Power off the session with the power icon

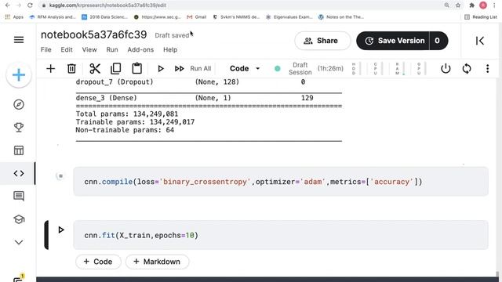pos(446,68)
